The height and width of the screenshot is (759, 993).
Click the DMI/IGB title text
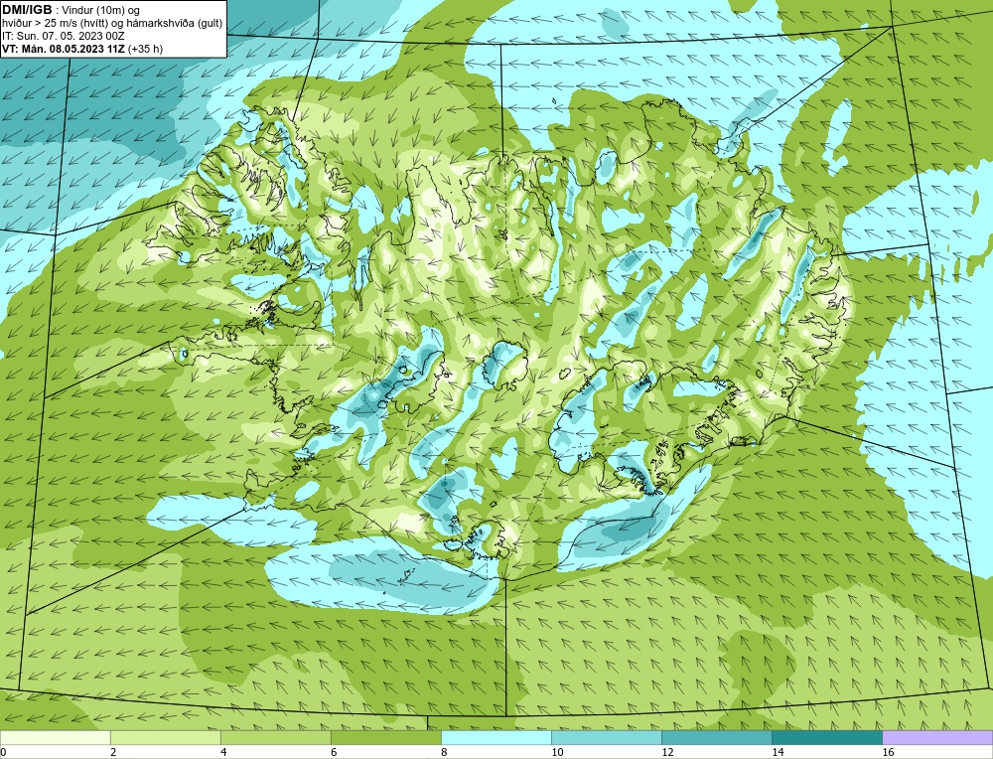[27, 10]
